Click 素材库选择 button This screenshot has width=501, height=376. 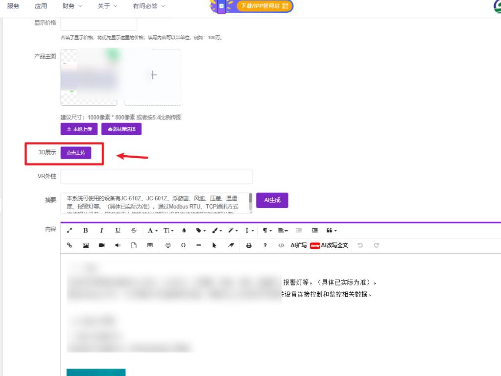tap(121, 129)
